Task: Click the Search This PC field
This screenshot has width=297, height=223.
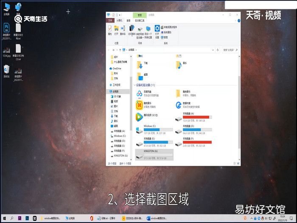Action: 230,50
